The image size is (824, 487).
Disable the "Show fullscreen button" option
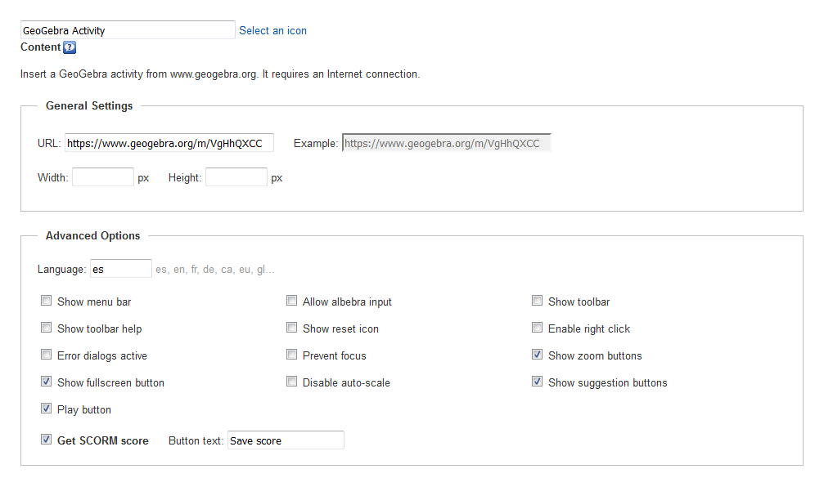click(x=46, y=381)
